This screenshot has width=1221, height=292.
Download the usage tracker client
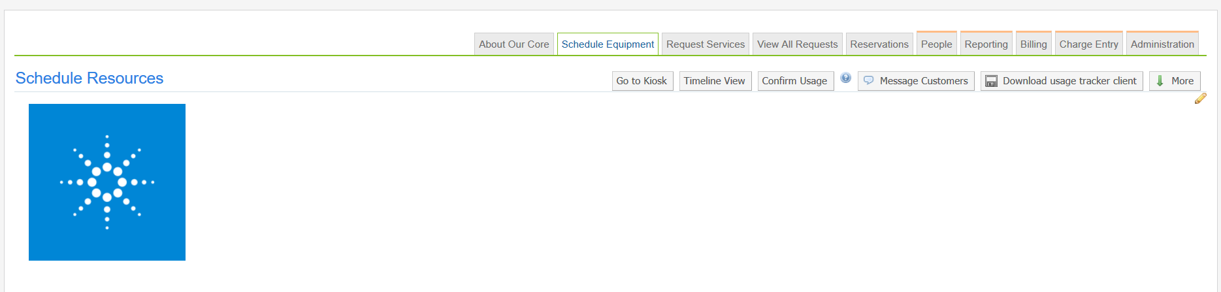click(1062, 81)
